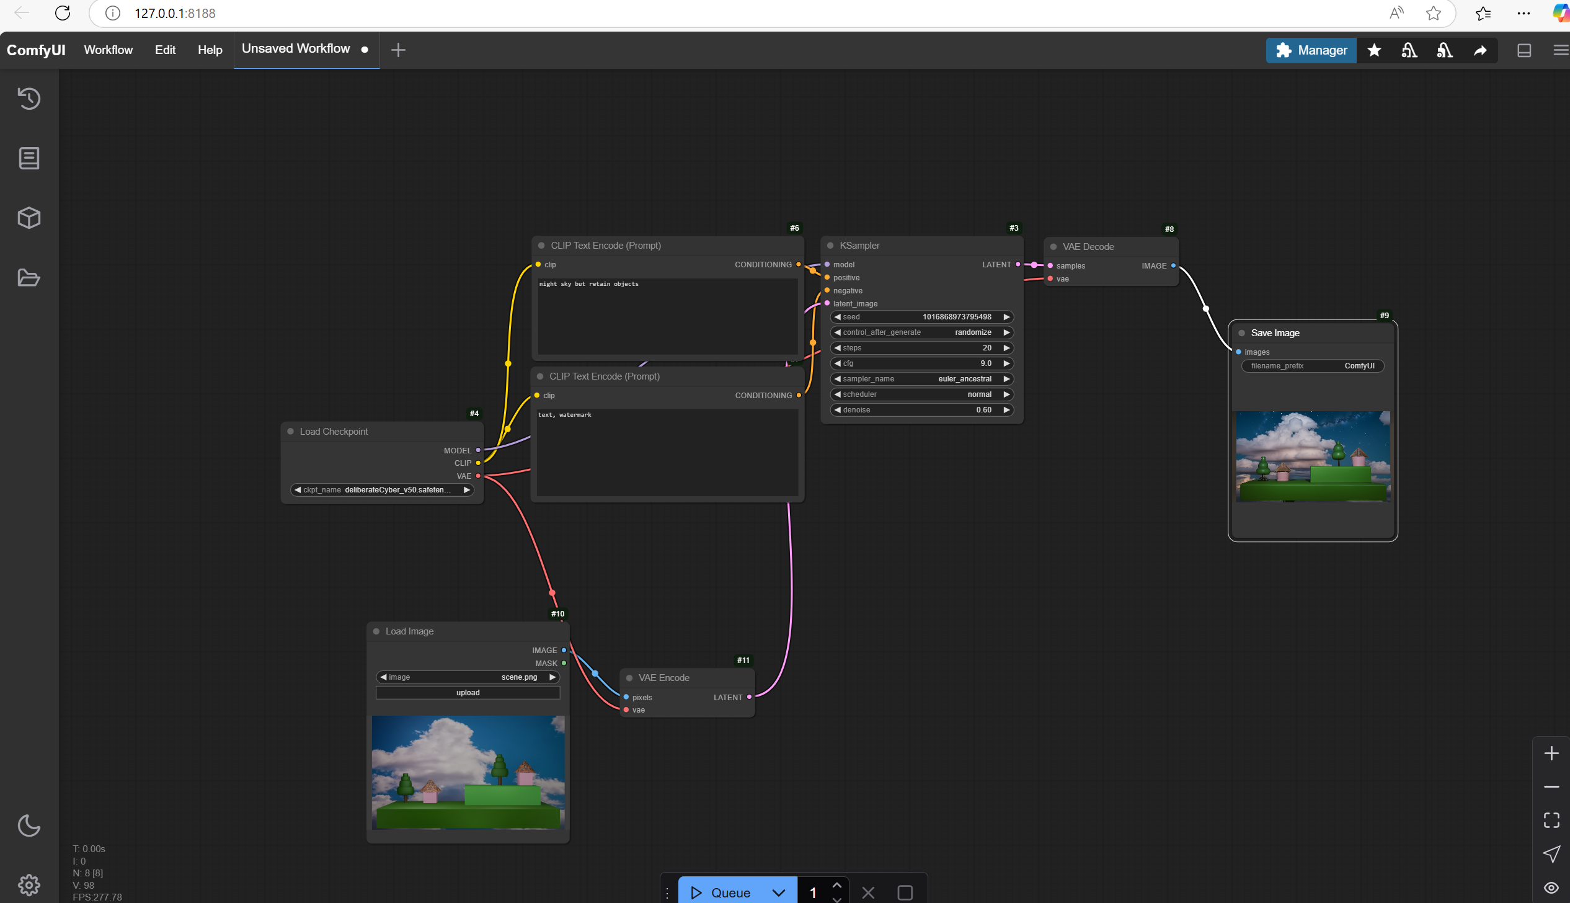Click the fit view icon
The width and height of the screenshot is (1570, 903).
[1551, 820]
